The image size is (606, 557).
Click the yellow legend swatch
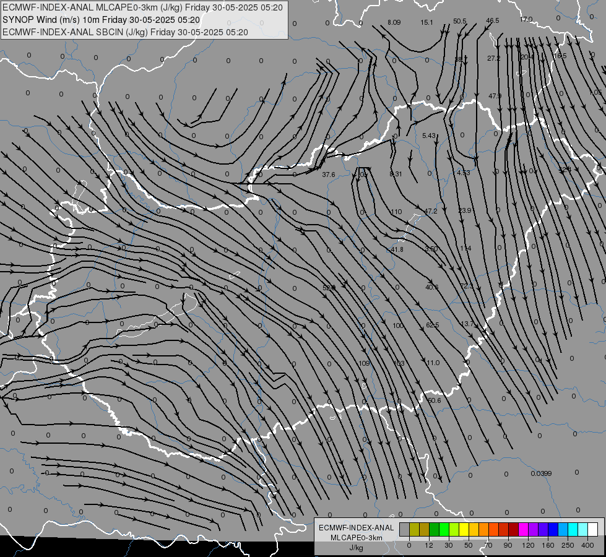pos(464,530)
